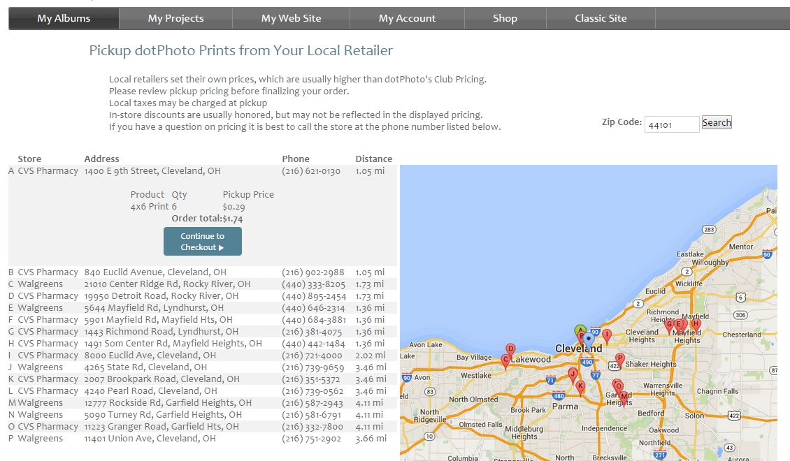Screen dimensions: 790x461
Task: Select store F address 5901 Mayfield Rd
Action: point(158,320)
